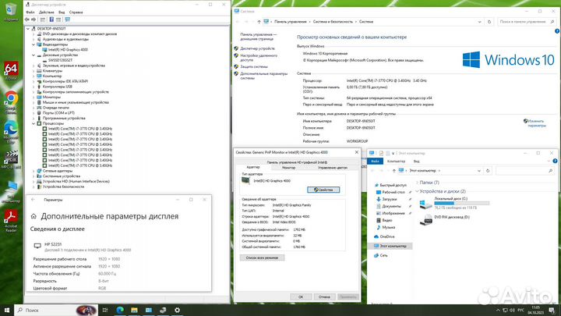Open Settings gear on the taskbar
This screenshot has height=316, width=561.
coord(177,310)
